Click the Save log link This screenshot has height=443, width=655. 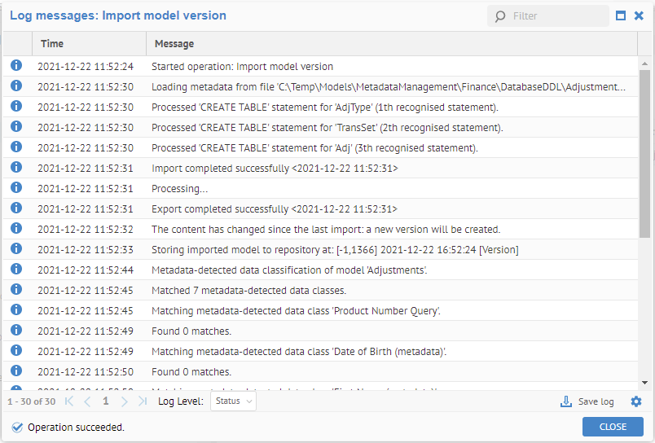(x=596, y=402)
